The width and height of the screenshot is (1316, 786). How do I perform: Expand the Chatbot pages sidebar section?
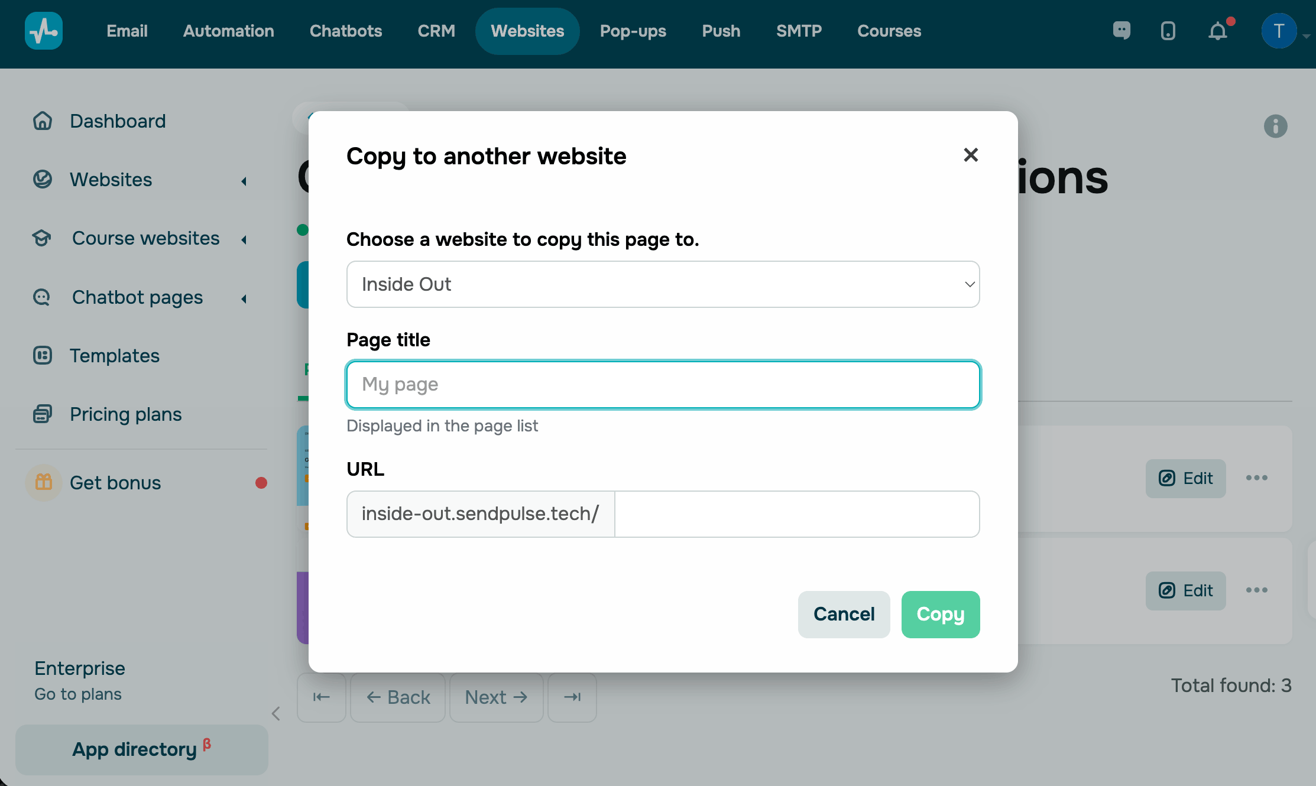click(244, 298)
